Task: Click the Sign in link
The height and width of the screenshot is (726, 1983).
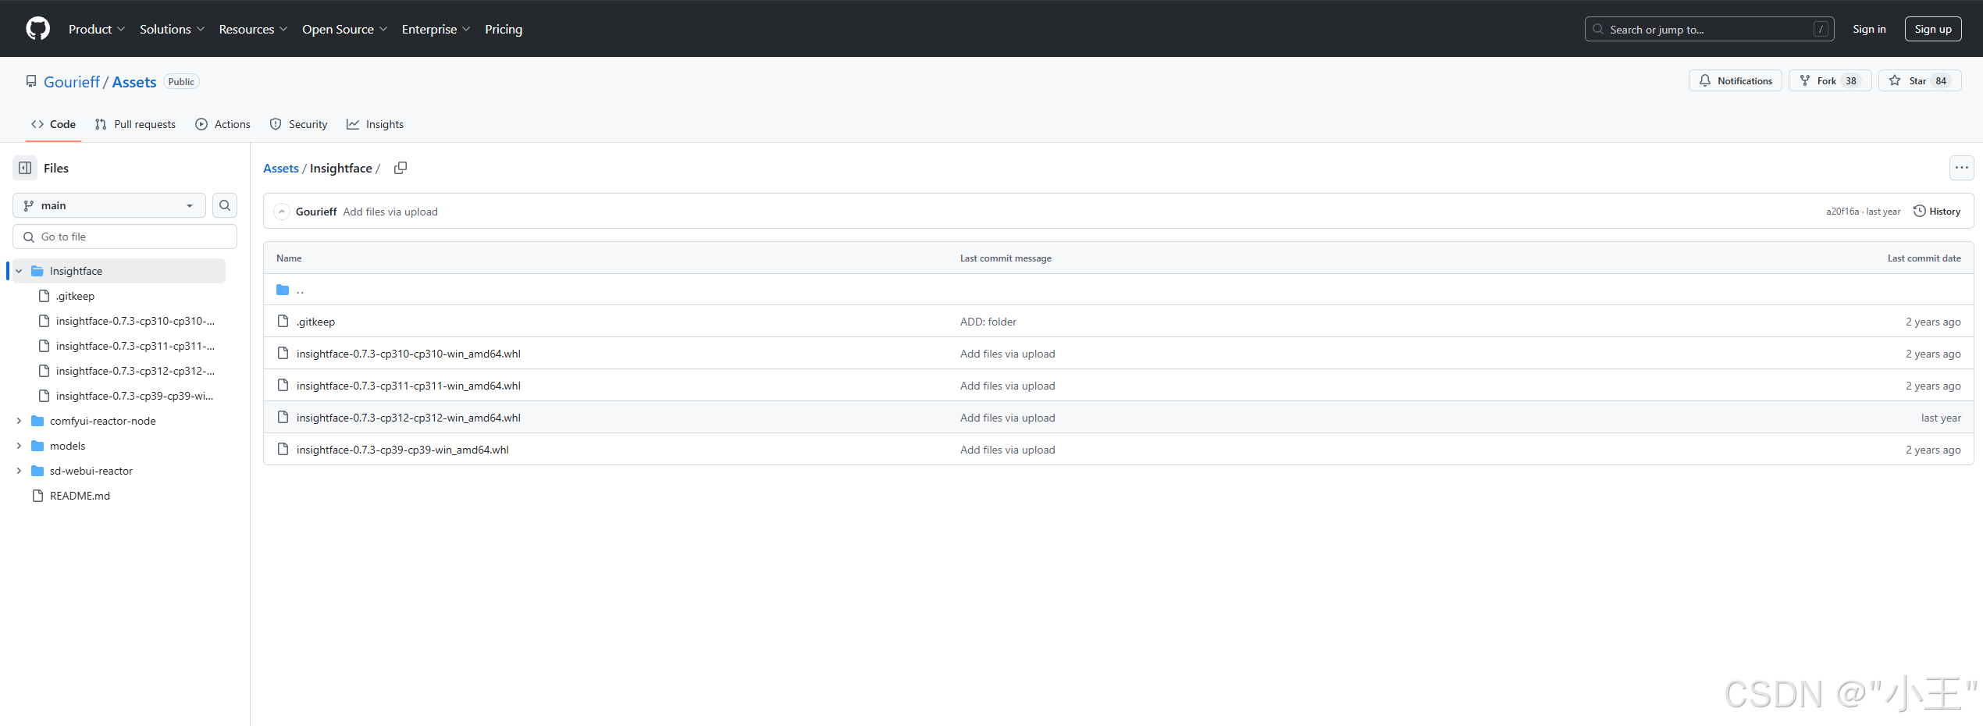Action: tap(1869, 29)
